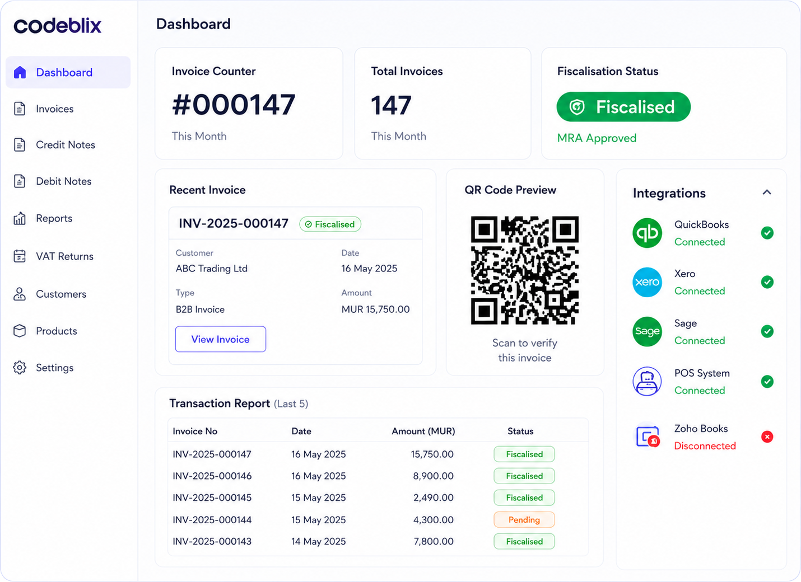Select invoice INV-2025-000147 in transaction table
Image resolution: width=801 pixels, height=582 pixels.
click(212, 454)
